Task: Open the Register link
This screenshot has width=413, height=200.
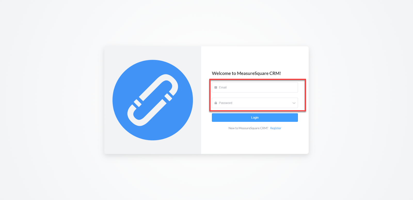Action: pyautogui.click(x=276, y=128)
